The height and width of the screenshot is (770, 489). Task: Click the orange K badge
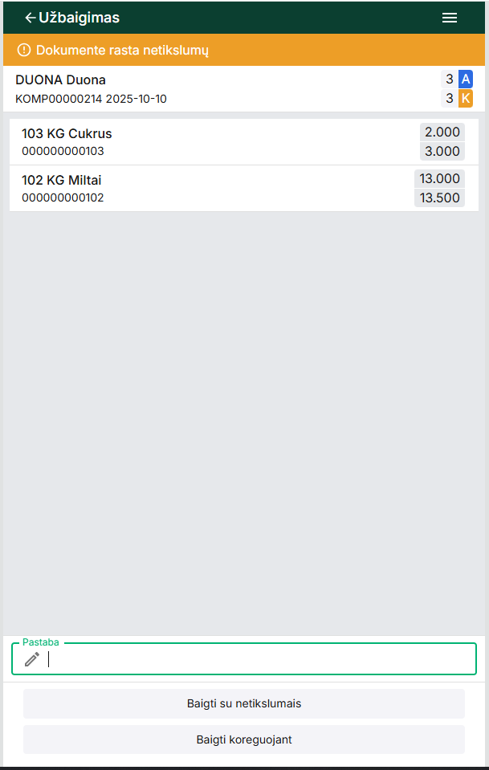(x=466, y=99)
